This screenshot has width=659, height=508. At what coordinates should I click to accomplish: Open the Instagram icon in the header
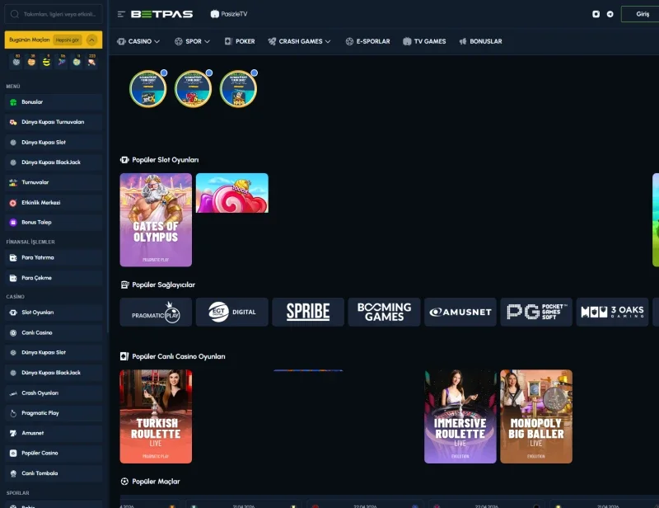(x=596, y=14)
